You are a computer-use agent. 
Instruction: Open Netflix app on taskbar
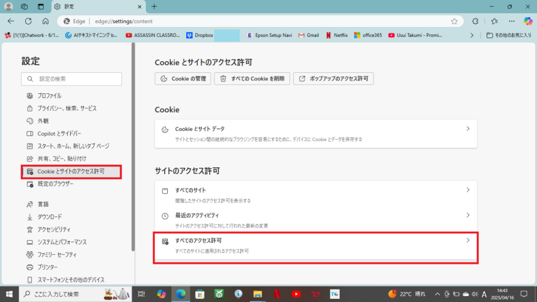tap(277, 294)
